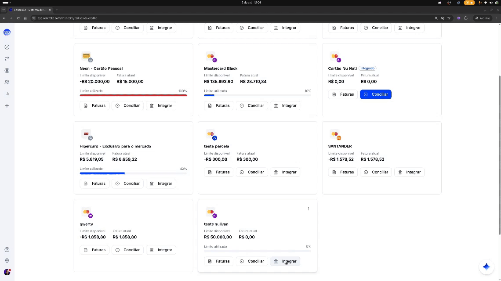The width and height of the screenshot is (501, 281).
Task: Bookmark this page with the star icon
Action: (449, 18)
